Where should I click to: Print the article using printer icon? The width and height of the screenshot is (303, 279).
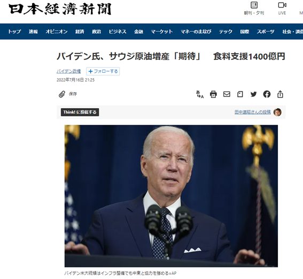pos(213,94)
